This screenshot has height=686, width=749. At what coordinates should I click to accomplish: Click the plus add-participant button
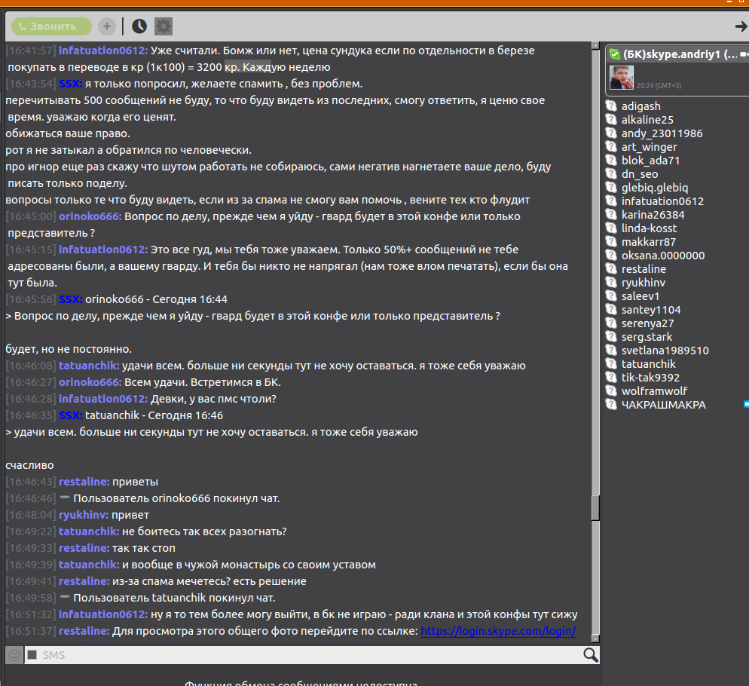pyautogui.click(x=107, y=26)
